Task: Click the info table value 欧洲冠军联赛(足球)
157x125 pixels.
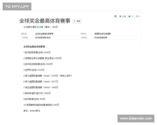Action: click(x=43, y=37)
